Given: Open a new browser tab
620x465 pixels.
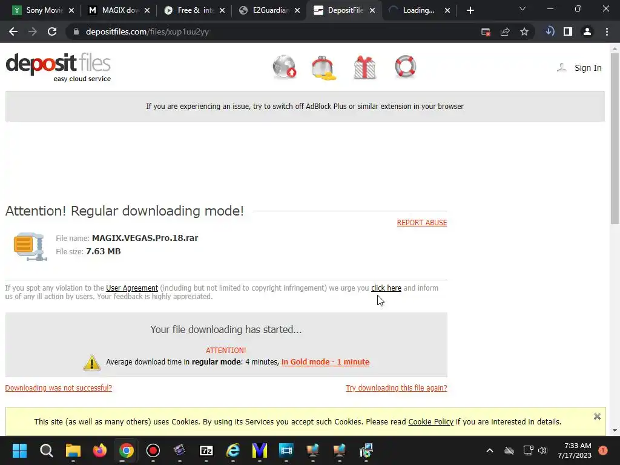Looking at the screenshot, I should (x=470, y=10).
